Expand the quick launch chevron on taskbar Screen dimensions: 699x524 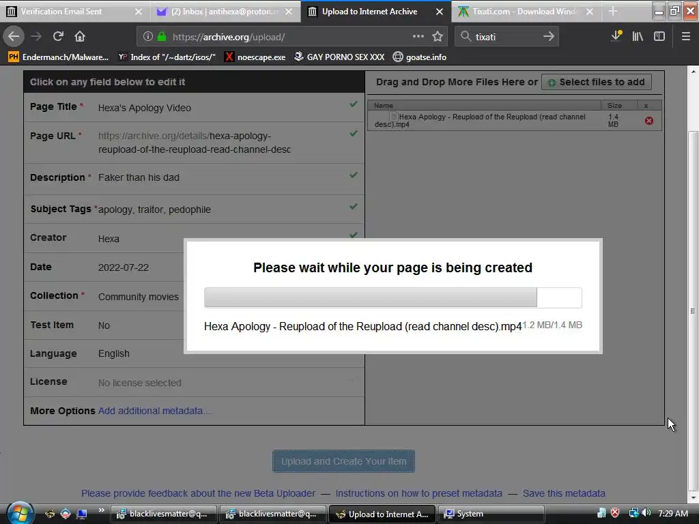pos(101,510)
